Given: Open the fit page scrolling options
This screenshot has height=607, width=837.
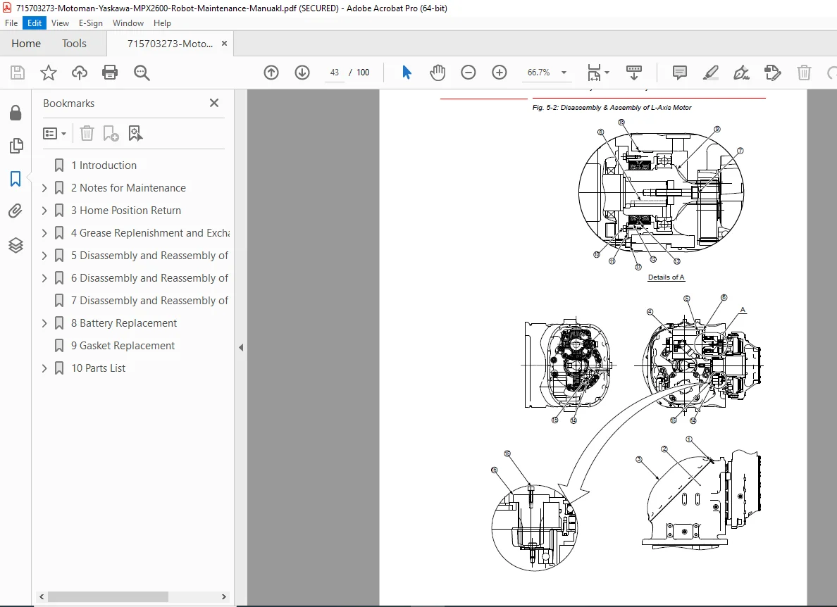Looking at the screenshot, I should [598, 73].
